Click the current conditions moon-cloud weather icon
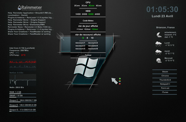This screenshot has height=122, width=186. point(159,35)
